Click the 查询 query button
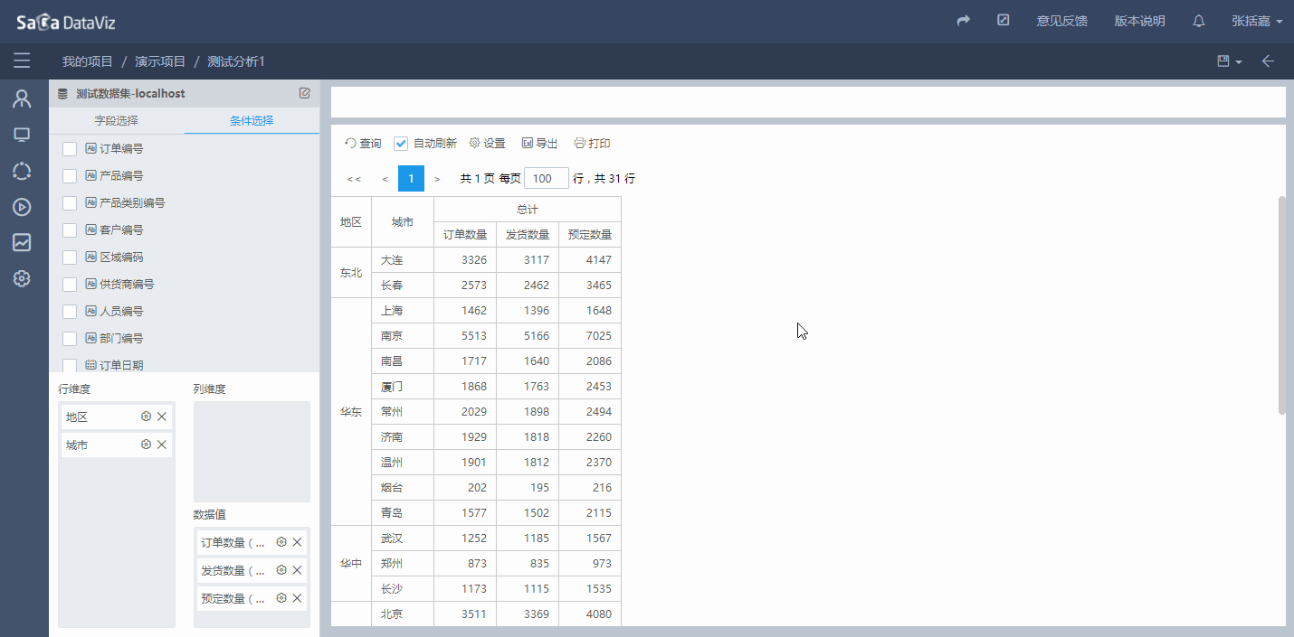Image resolution: width=1294 pixels, height=637 pixels. 363,144
